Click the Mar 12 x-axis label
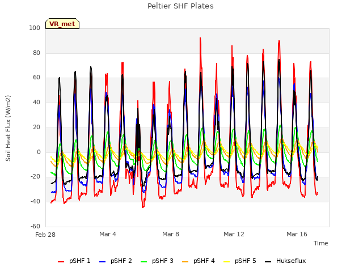The width and height of the screenshot is (363, 272). click(x=234, y=234)
